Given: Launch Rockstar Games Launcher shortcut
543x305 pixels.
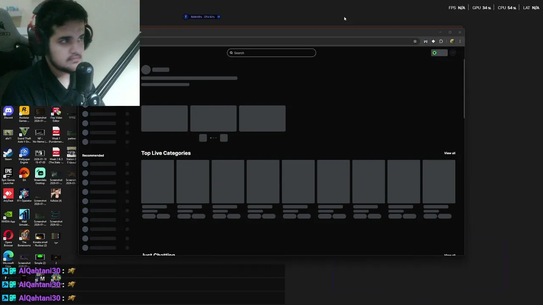Looking at the screenshot, I should [x=24, y=114].
